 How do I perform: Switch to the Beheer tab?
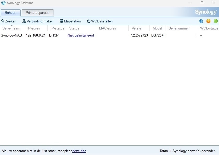[x=11, y=13]
